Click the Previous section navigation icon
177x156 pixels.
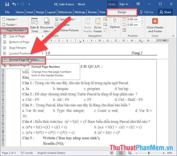click(x=105, y=19)
